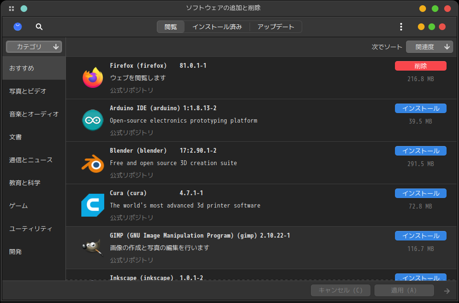Click the Blender application icon
This screenshot has height=303, width=459.
pos(92,163)
